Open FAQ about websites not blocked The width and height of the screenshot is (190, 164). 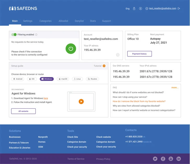click(x=138, y=92)
